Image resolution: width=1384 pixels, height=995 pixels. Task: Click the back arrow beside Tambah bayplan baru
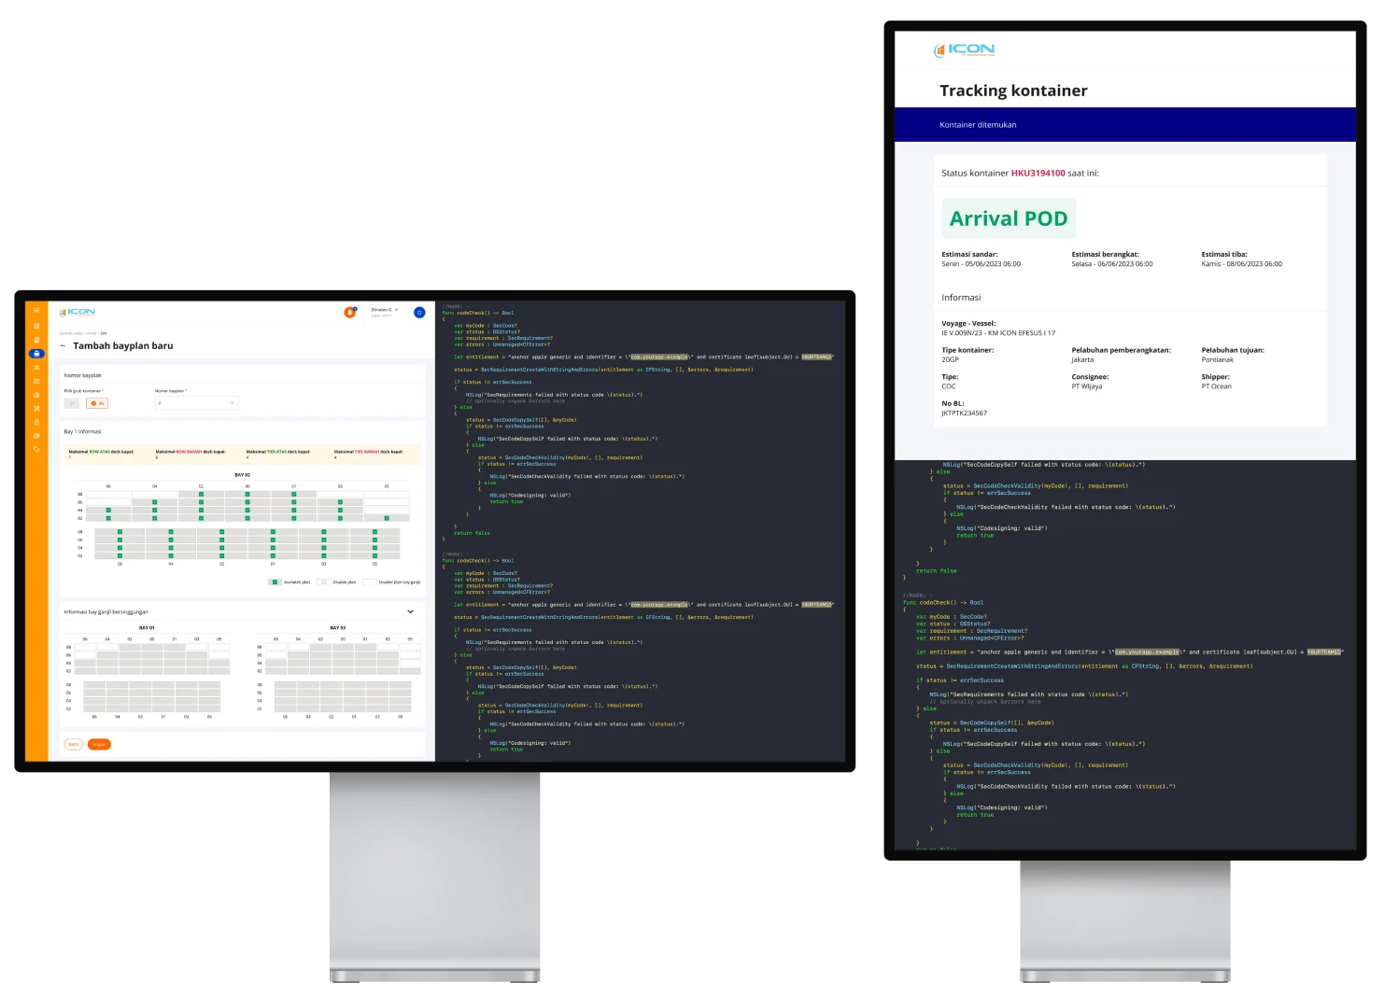[x=64, y=346]
